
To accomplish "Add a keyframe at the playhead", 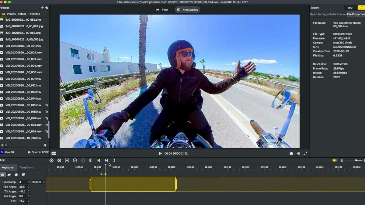I will tap(51, 160).
